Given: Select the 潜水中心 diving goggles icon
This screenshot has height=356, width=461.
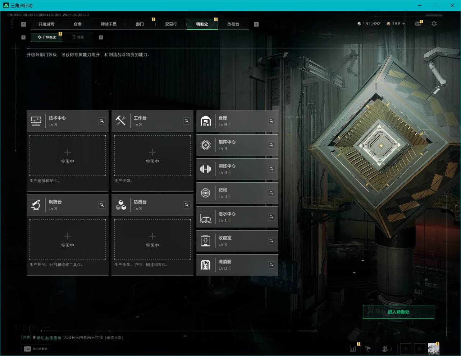Looking at the screenshot, I should point(205,218).
